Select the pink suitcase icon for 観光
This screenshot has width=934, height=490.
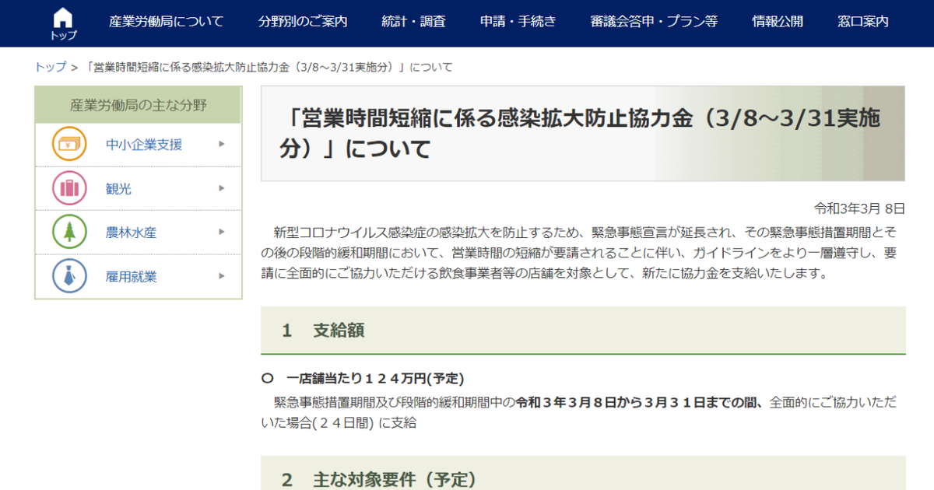[x=69, y=188]
